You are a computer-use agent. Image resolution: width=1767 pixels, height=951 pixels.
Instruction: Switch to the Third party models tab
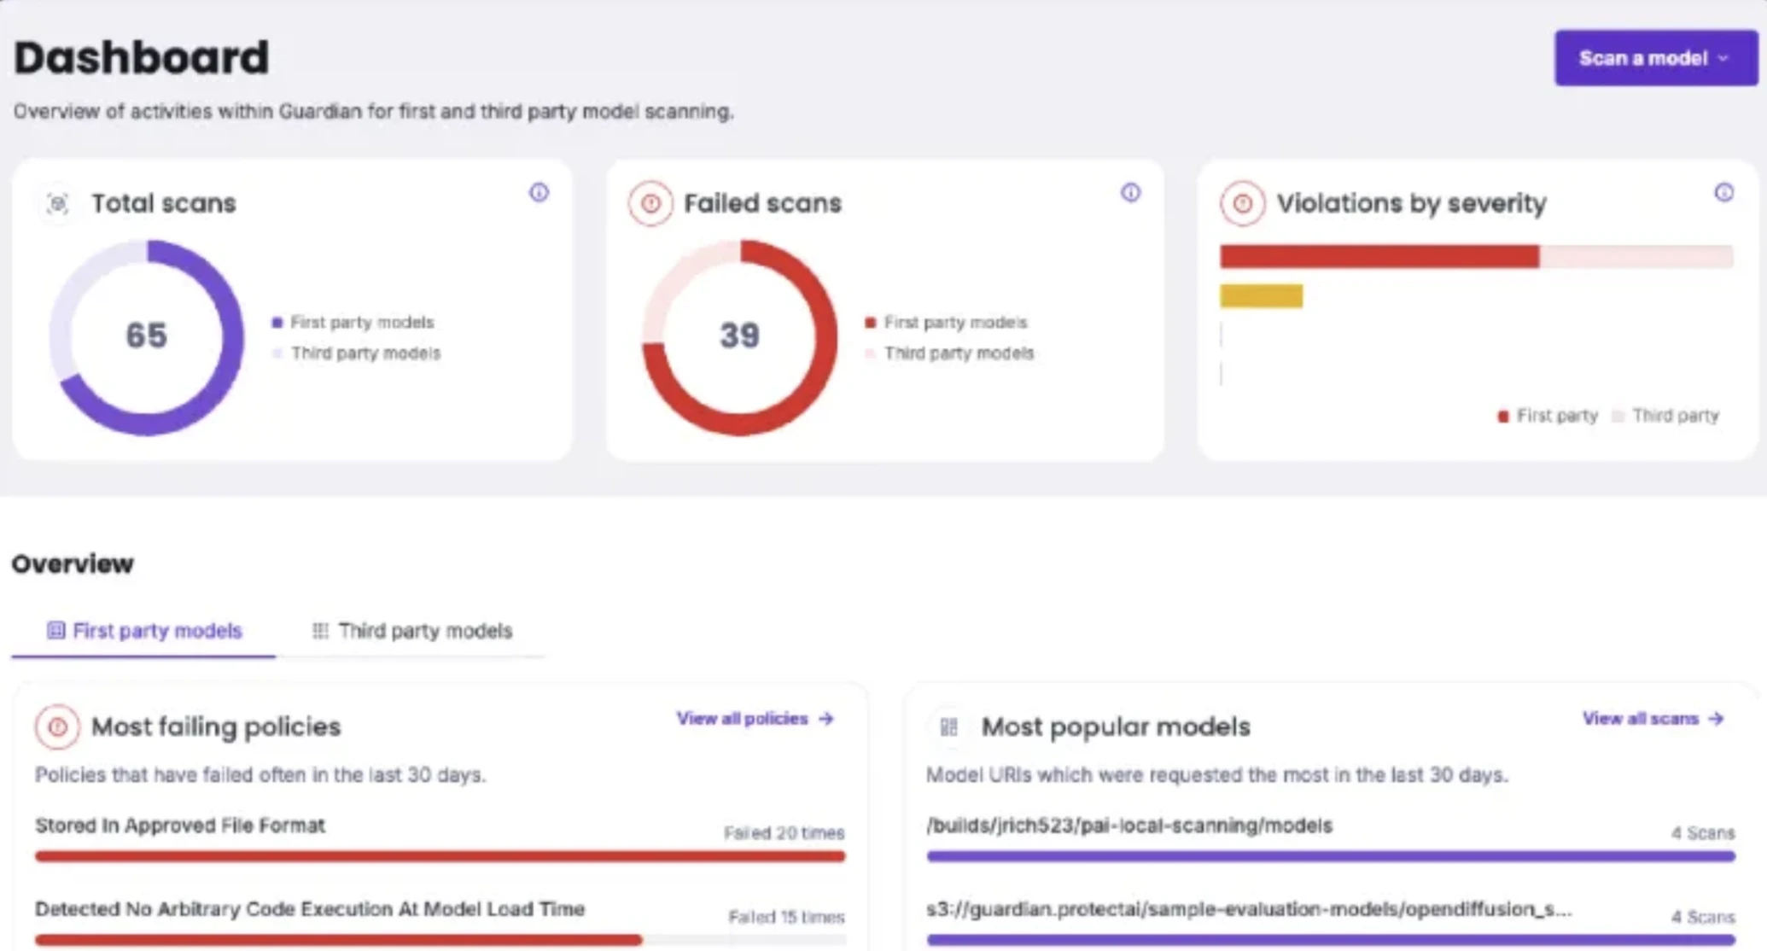tap(412, 631)
